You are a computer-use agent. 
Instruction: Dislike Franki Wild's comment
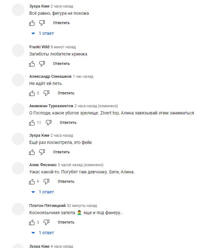coord(42,64)
